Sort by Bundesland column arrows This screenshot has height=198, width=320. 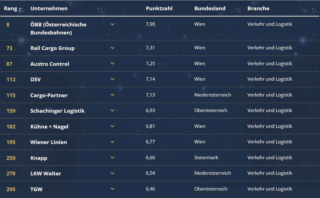[238, 10]
